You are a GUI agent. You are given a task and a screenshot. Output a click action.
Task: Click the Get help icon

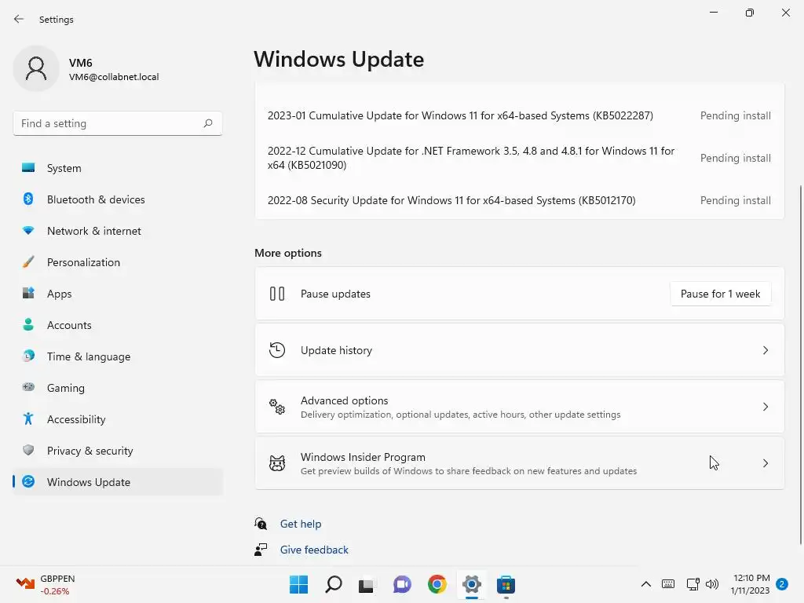point(261,524)
